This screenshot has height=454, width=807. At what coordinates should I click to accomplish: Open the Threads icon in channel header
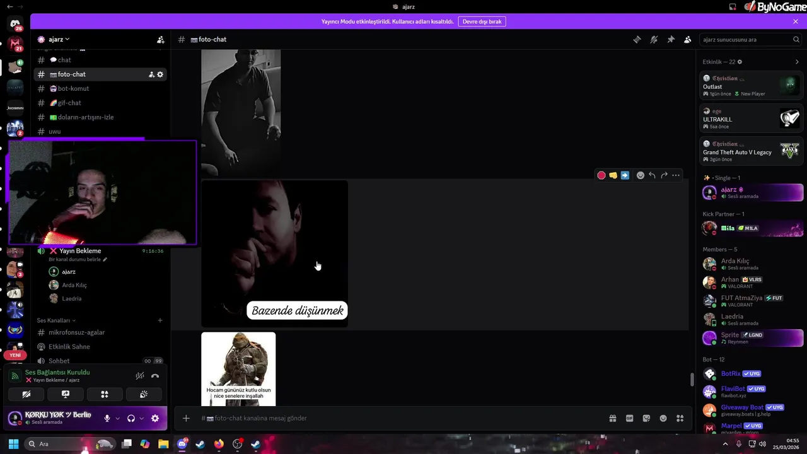point(637,39)
